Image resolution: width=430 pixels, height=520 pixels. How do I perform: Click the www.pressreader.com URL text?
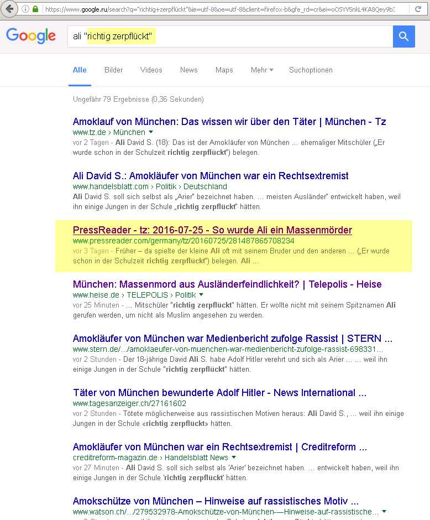pos(183,241)
